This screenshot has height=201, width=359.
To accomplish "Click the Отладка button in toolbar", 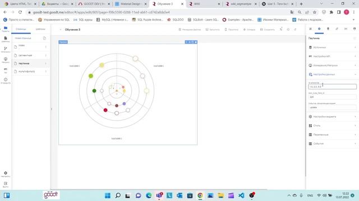I will [249, 30].
